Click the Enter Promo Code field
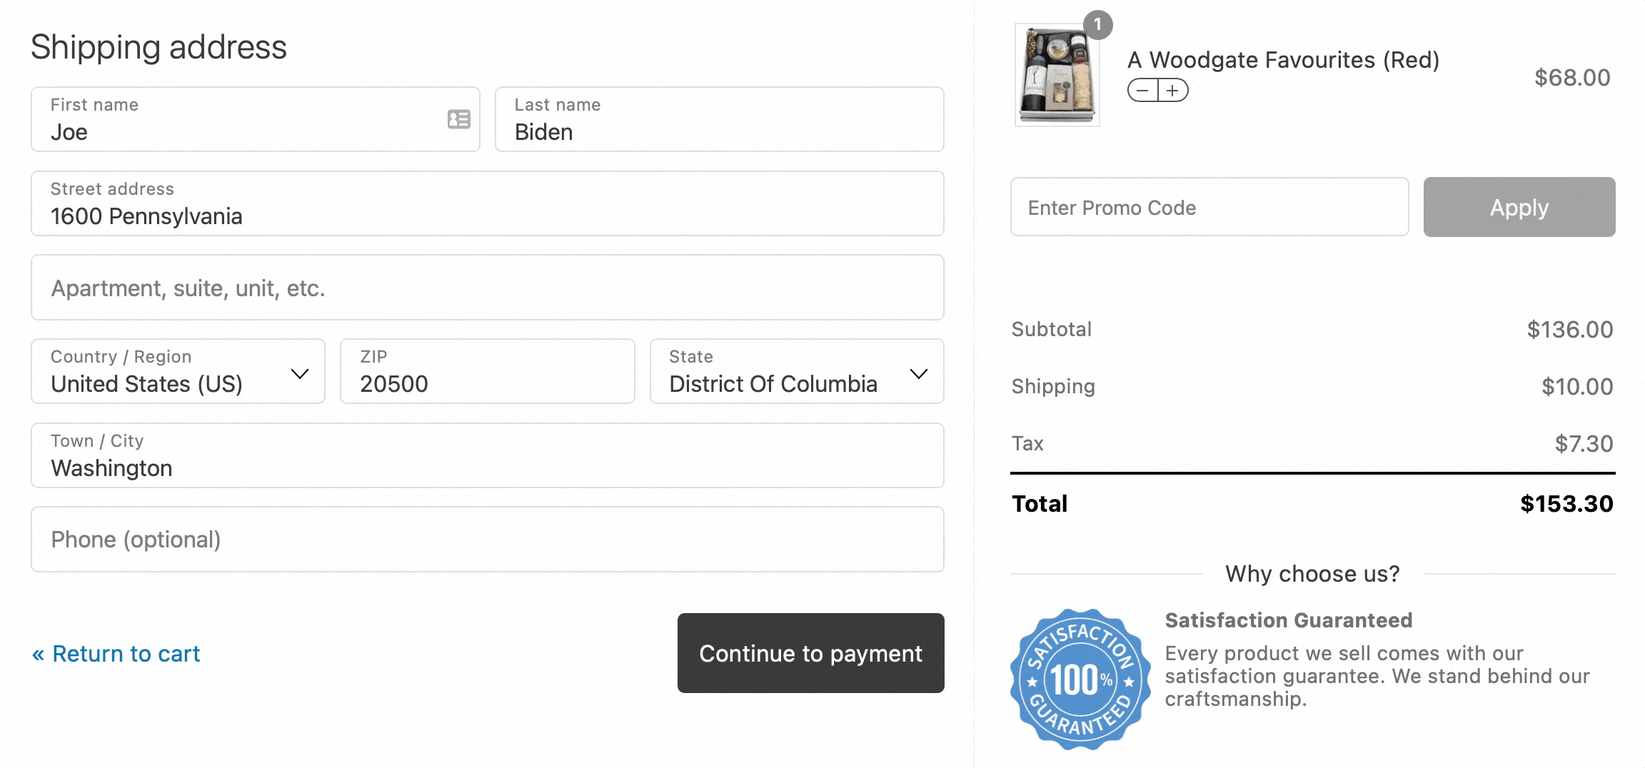The height and width of the screenshot is (768, 1645). tap(1209, 207)
